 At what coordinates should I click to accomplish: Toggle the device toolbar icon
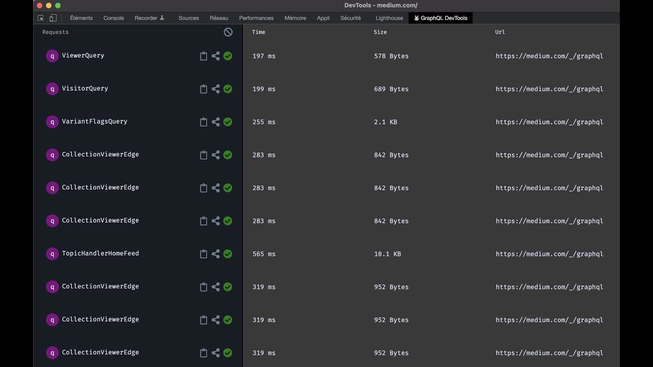53,18
